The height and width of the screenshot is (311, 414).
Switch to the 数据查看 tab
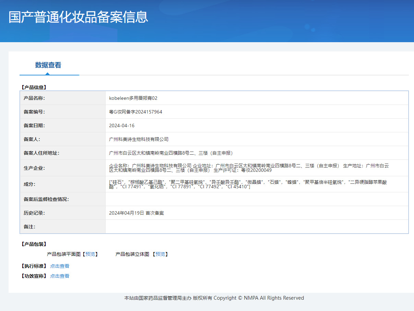[x=48, y=65]
